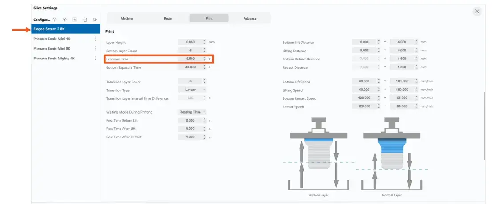Click the add new configuration icon
Screen dimensions: 492x204
click(x=75, y=20)
